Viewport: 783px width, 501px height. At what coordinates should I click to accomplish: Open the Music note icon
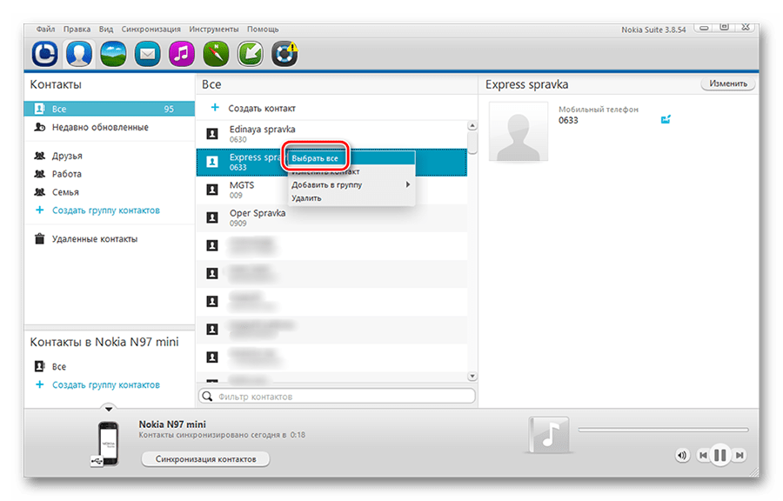181,53
